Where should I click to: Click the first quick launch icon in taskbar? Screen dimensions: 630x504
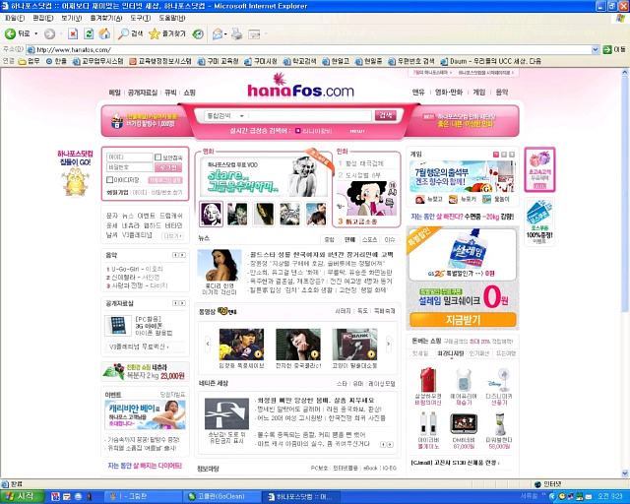tap(55, 497)
